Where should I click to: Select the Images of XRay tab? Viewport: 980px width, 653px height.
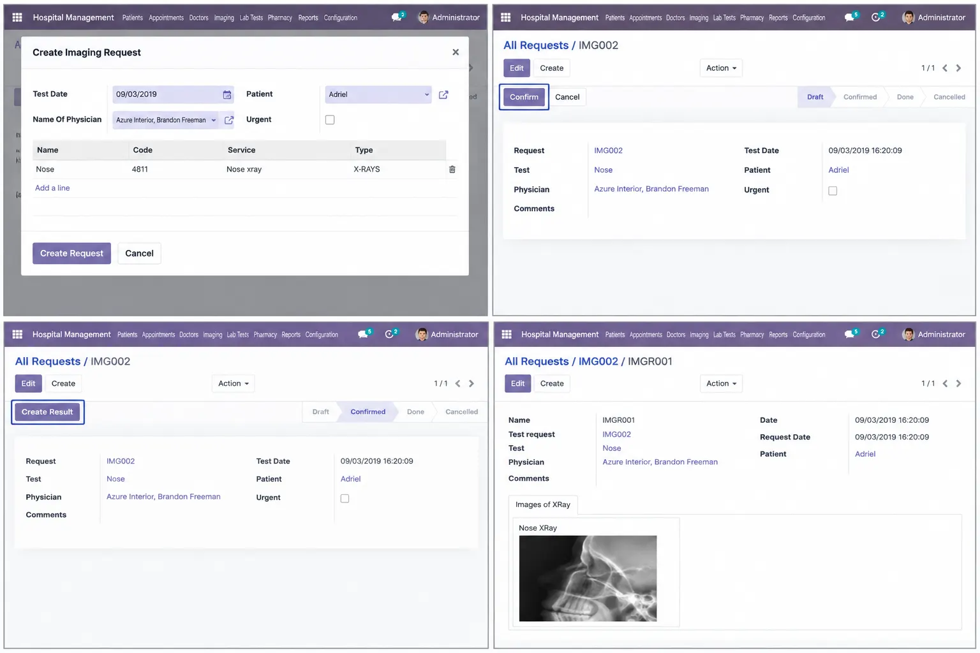pos(543,504)
